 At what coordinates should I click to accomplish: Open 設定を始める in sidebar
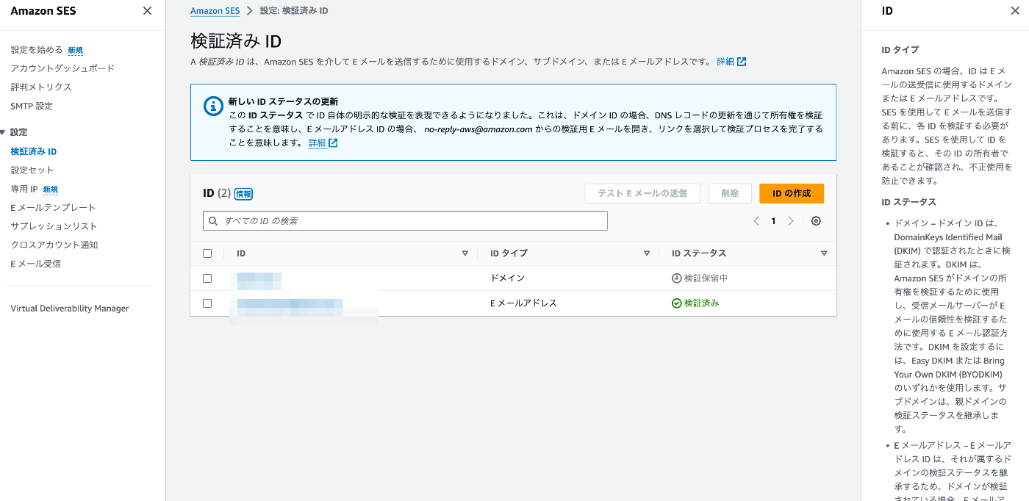(x=37, y=50)
